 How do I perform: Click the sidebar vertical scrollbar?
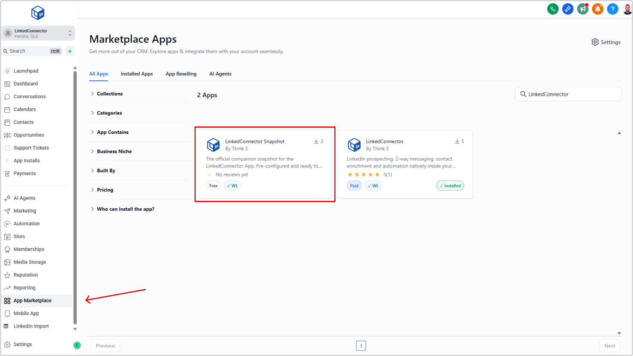click(75, 197)
